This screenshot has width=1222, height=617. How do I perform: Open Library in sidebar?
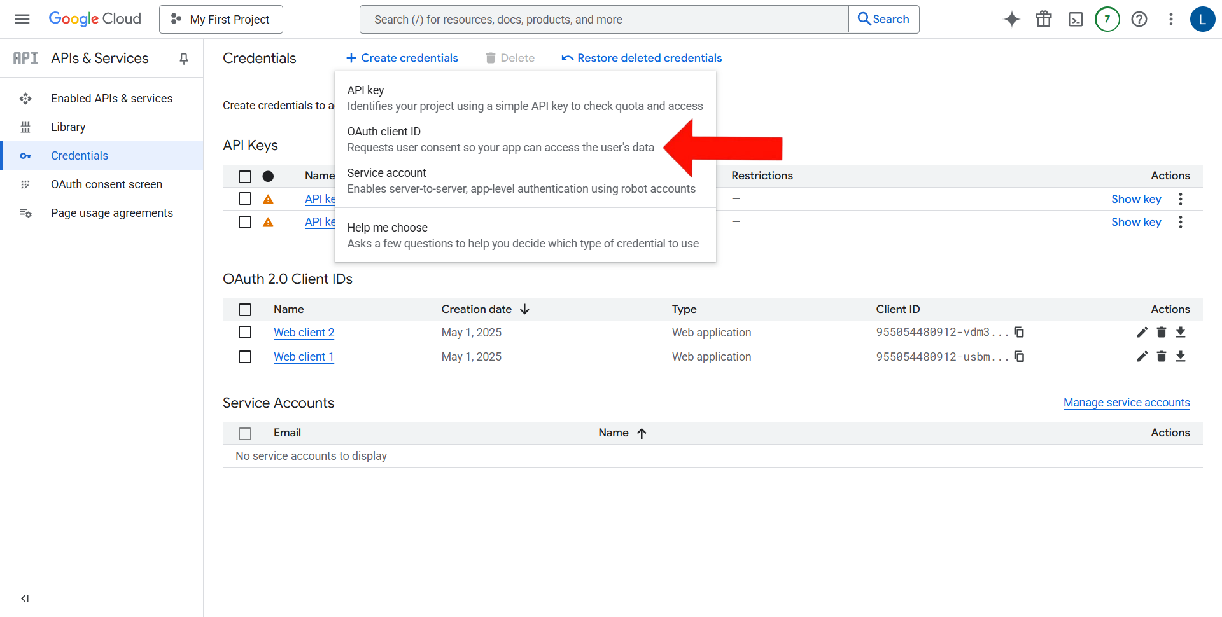102,127
